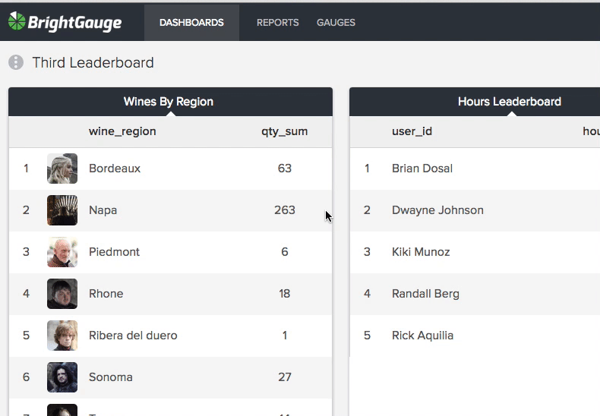Select the Piedmont region name
600x416 pixels.
(x=114, y=252)
